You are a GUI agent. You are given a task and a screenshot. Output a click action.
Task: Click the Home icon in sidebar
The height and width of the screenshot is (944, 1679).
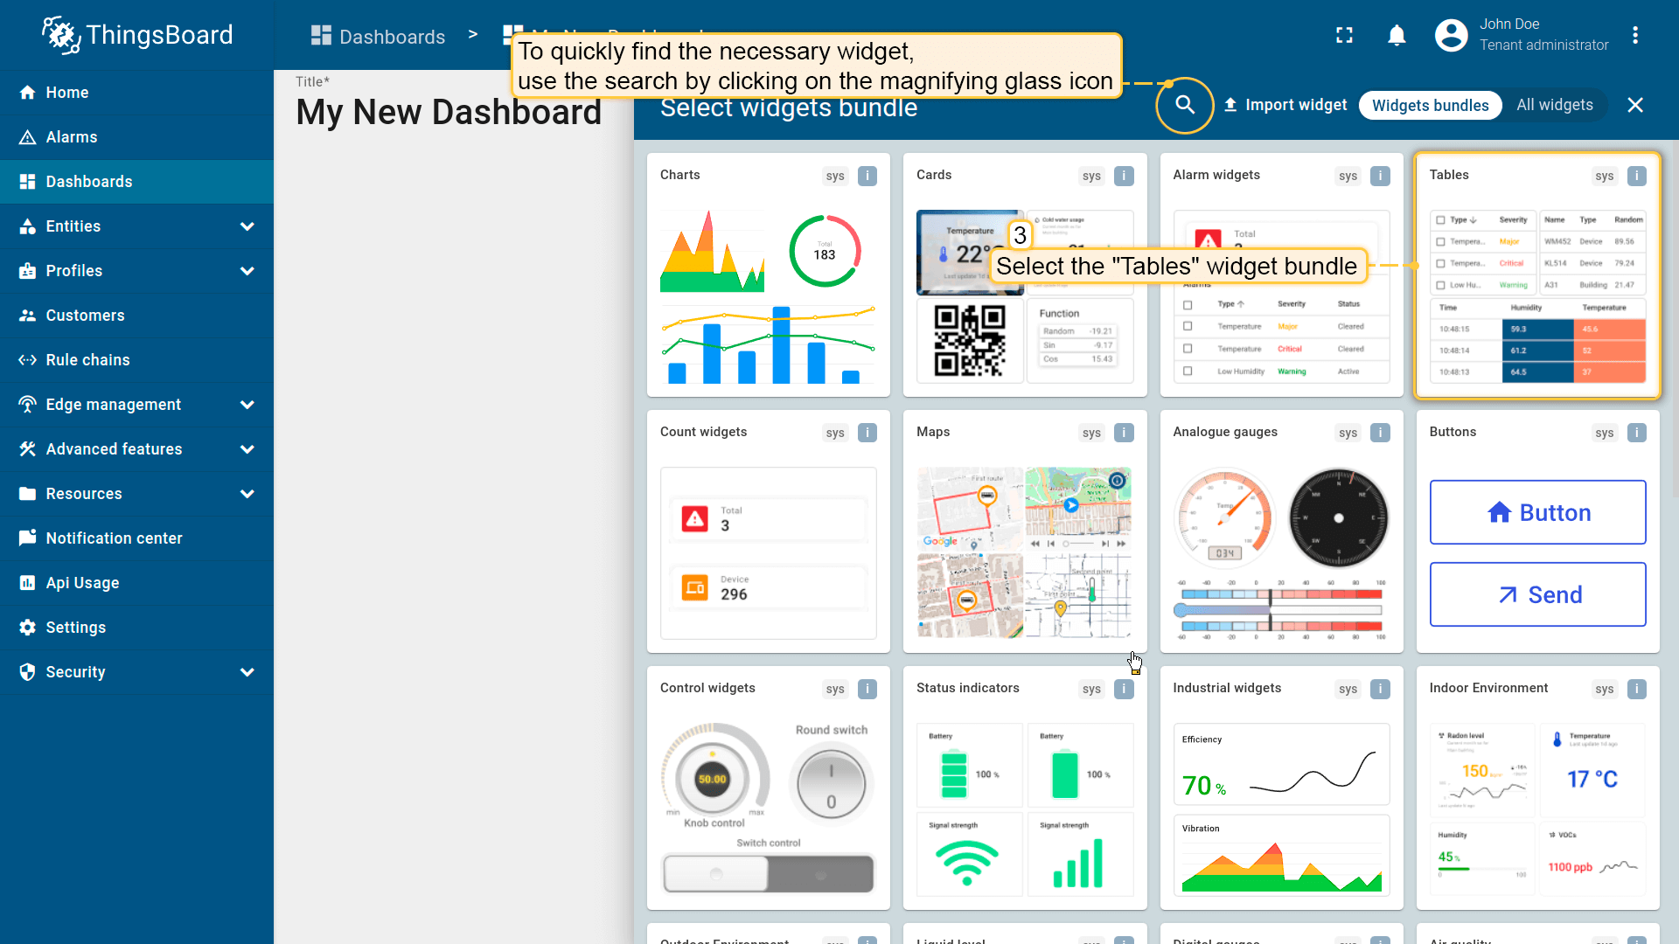tap(27, 93)
